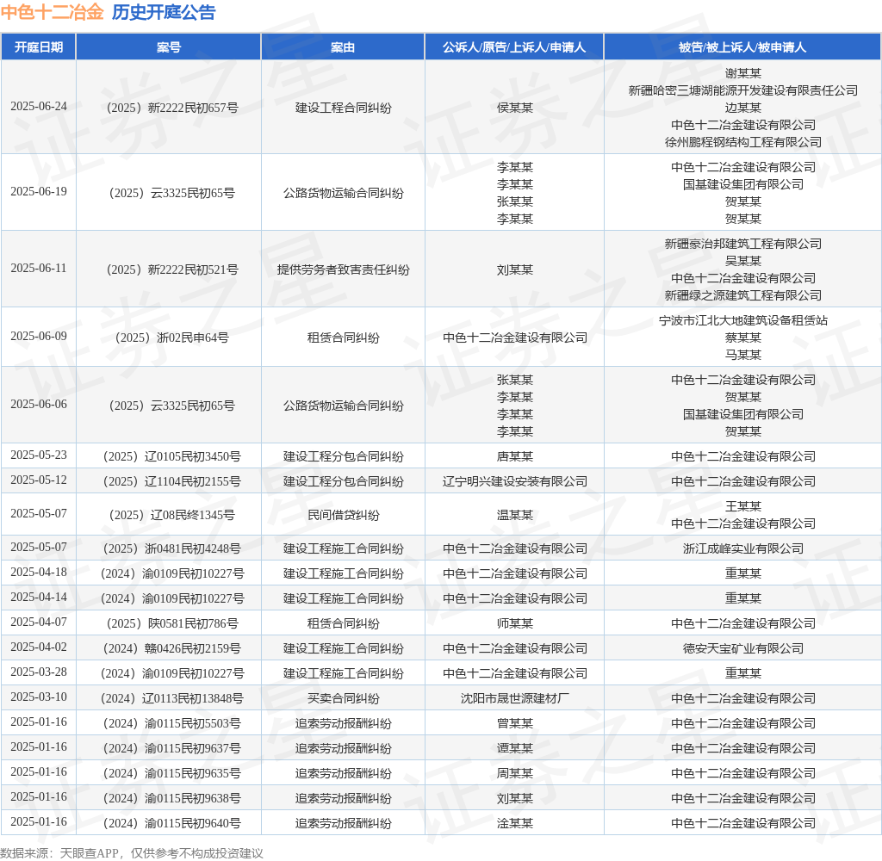Screen dimensions: 882x861
Task: Click the 中色十二冶金 title text
Action: (x=53, y=12)
